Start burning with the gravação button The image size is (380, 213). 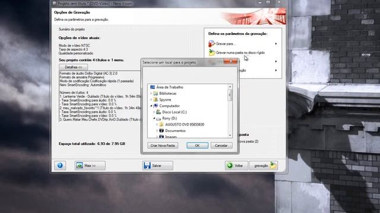click(x=264, y=166)
